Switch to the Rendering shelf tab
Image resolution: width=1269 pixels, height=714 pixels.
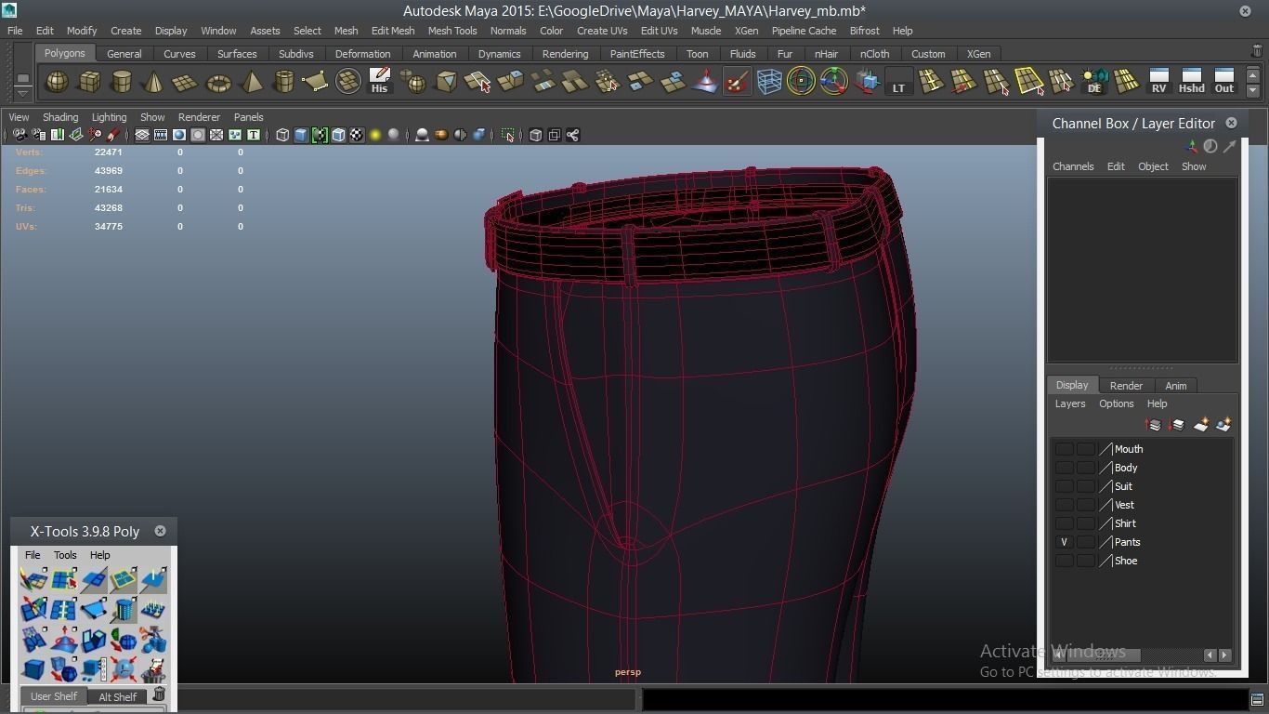coord(565,54)
